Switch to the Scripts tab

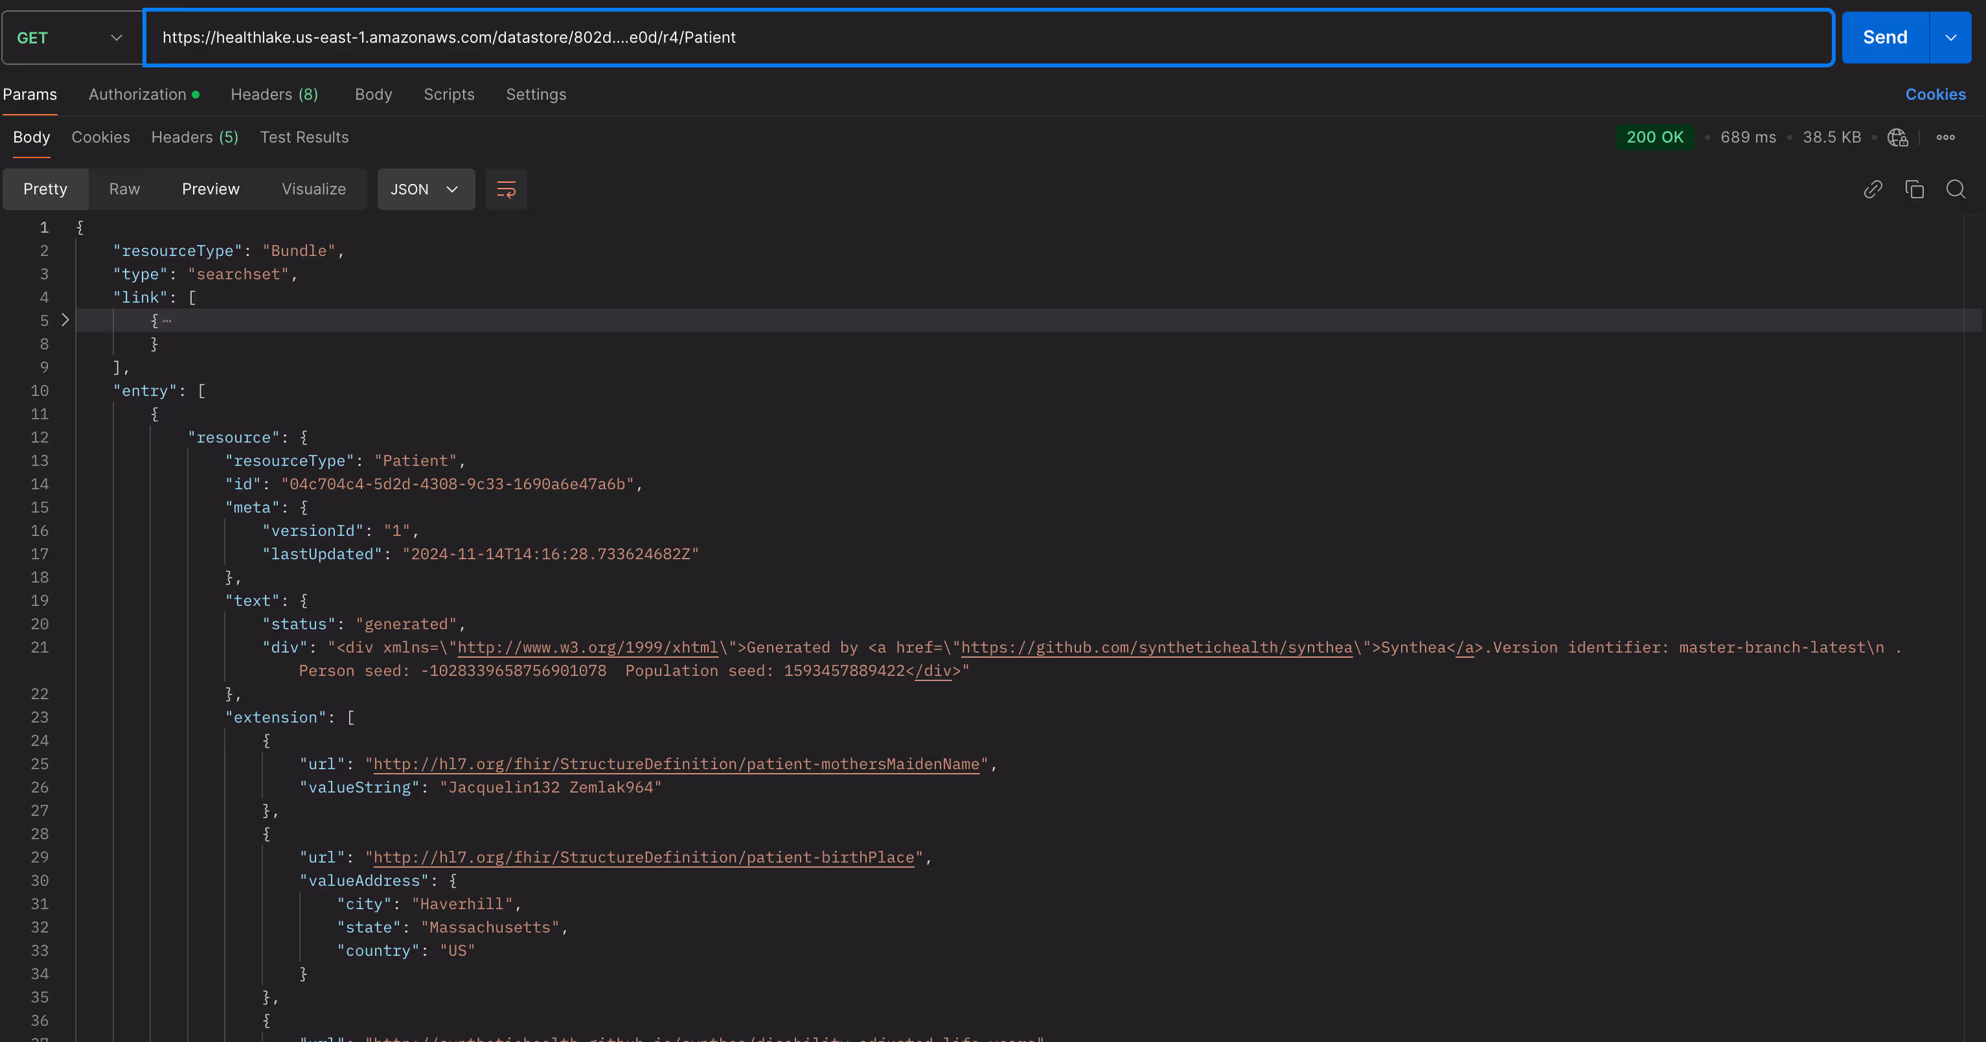click(x=449, y=94)
